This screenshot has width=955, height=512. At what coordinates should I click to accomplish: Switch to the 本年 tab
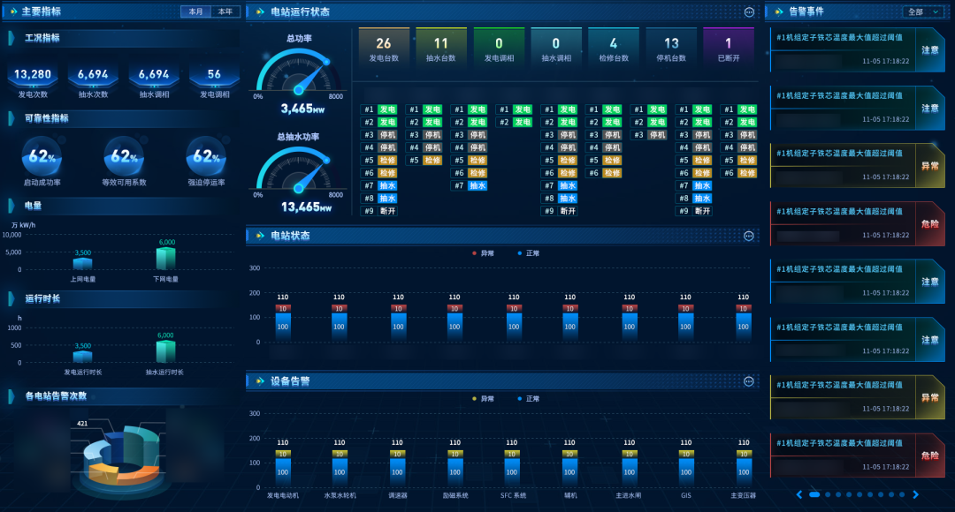tap(225, 12)
